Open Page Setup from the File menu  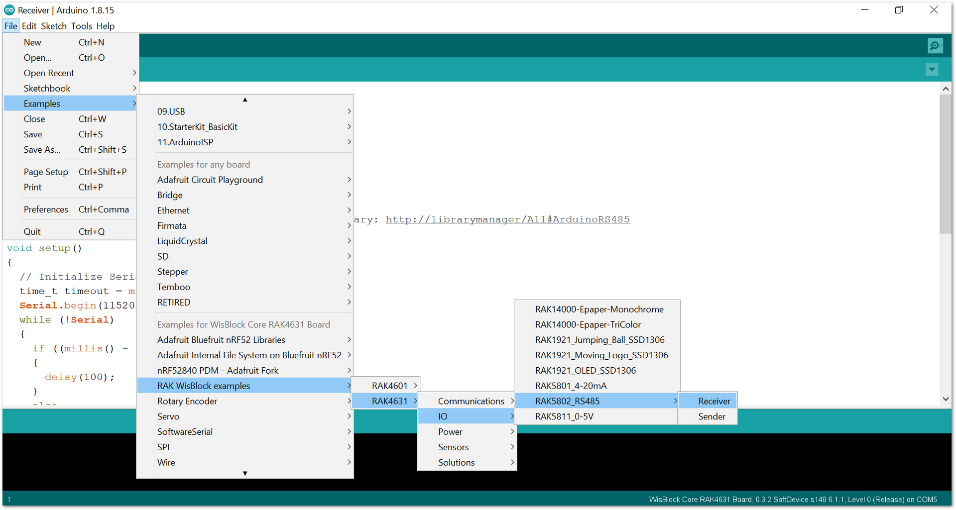70,172
